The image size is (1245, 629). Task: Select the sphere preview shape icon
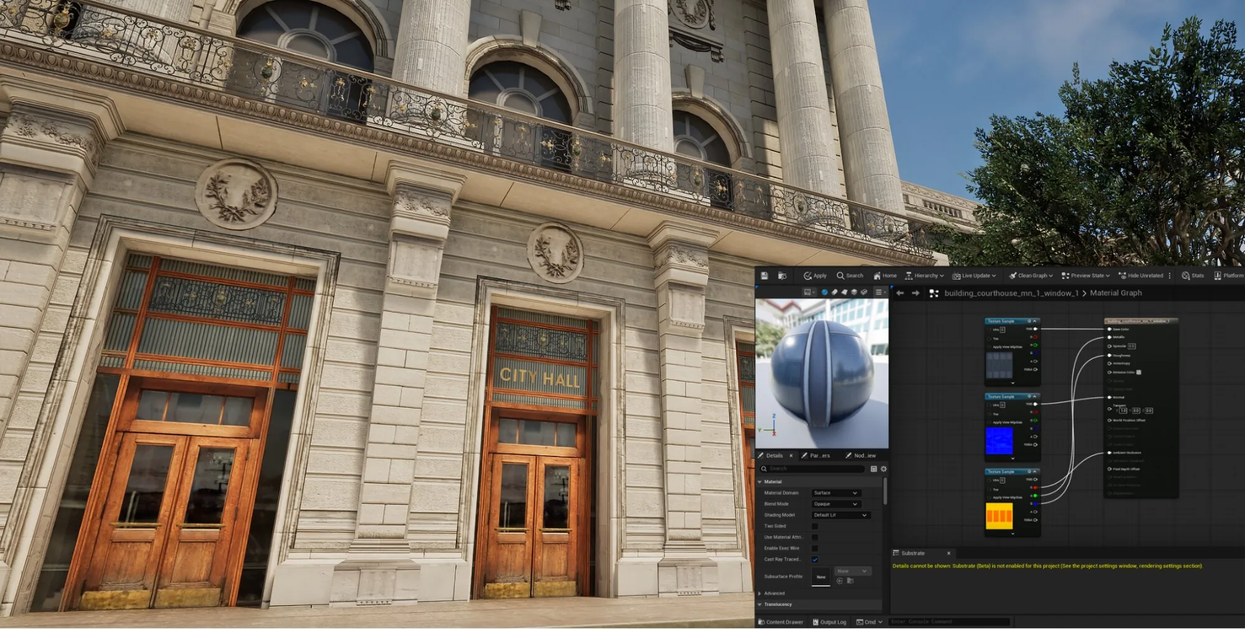point(825,292)
